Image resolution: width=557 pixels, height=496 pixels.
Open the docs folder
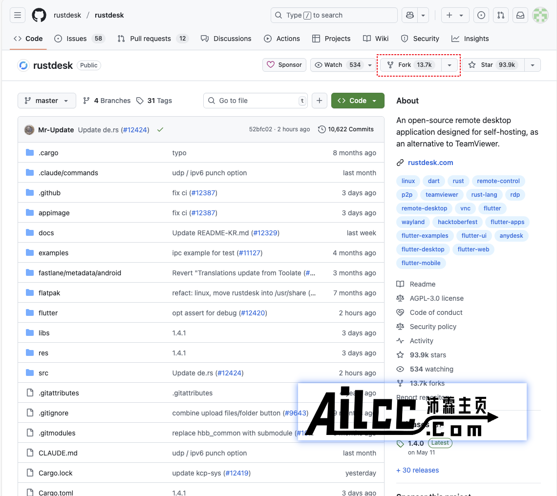(46, 233)
